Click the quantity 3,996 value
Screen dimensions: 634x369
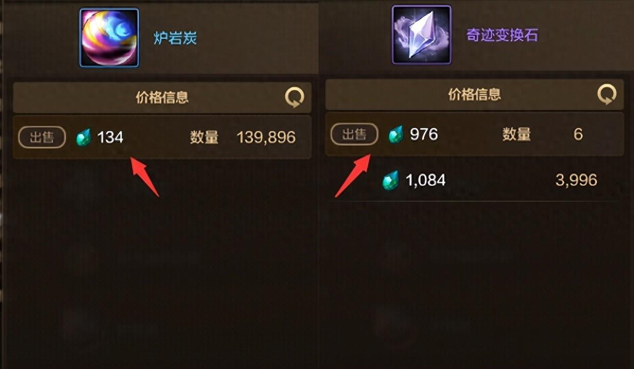[x=576, y=180]
